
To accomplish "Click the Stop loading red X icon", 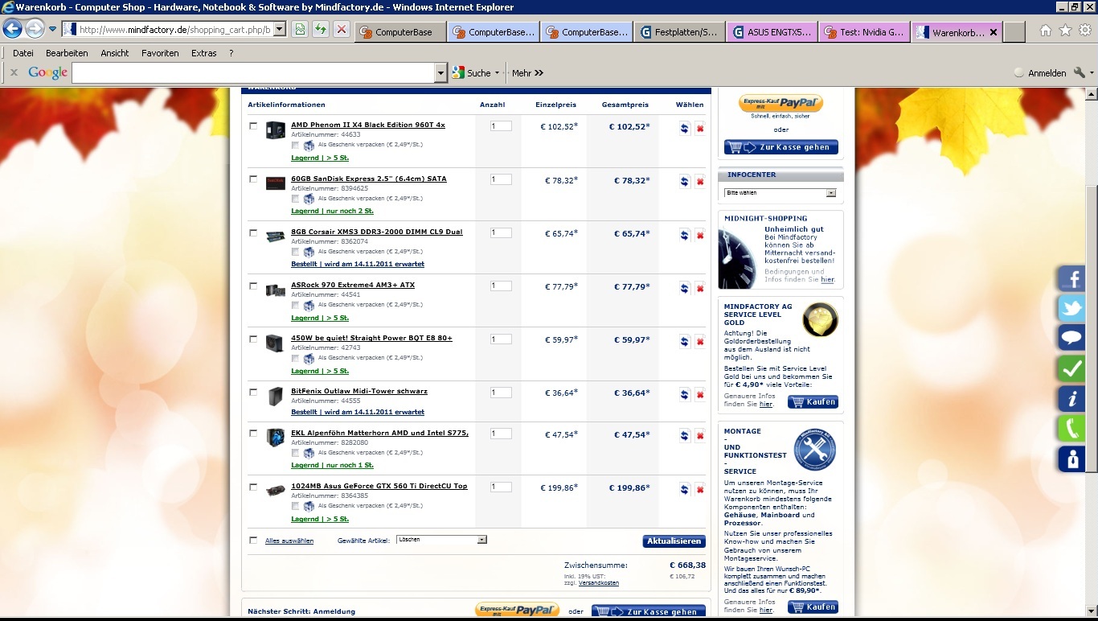I will [x=342, y=30].
